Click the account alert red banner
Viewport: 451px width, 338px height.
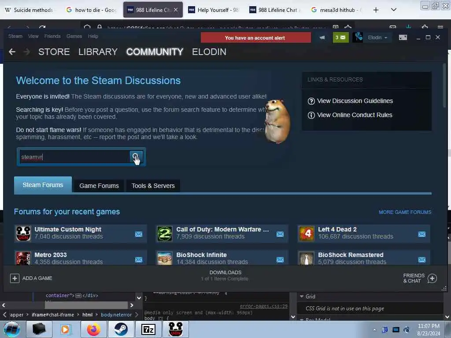pos(256,38)
